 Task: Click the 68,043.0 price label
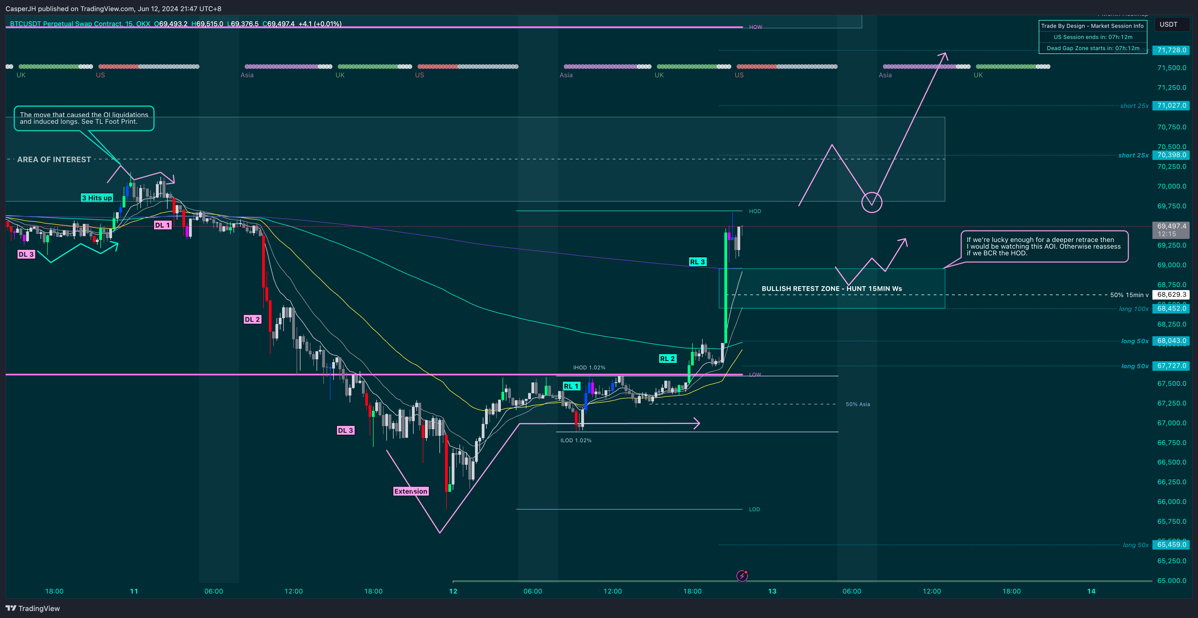(x=1171, y=341)
